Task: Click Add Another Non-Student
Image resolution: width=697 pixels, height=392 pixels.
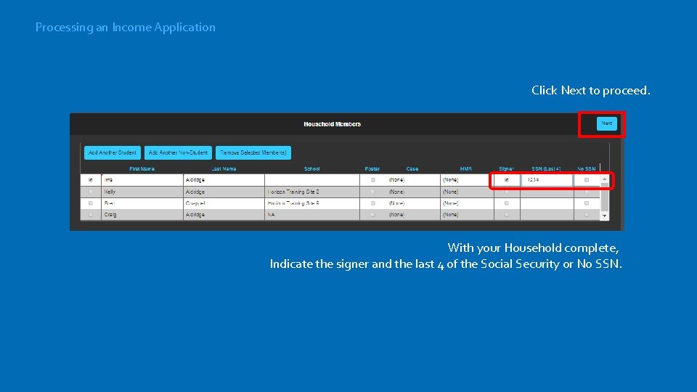Action: point(178,152)
